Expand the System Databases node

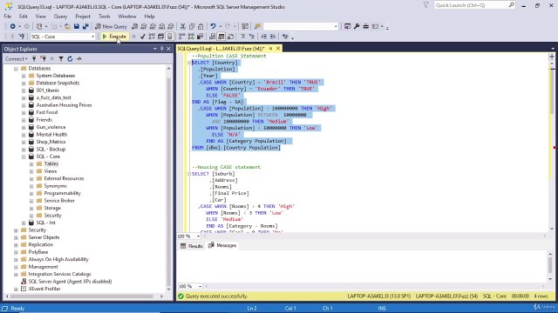click(x=24, y=76)
